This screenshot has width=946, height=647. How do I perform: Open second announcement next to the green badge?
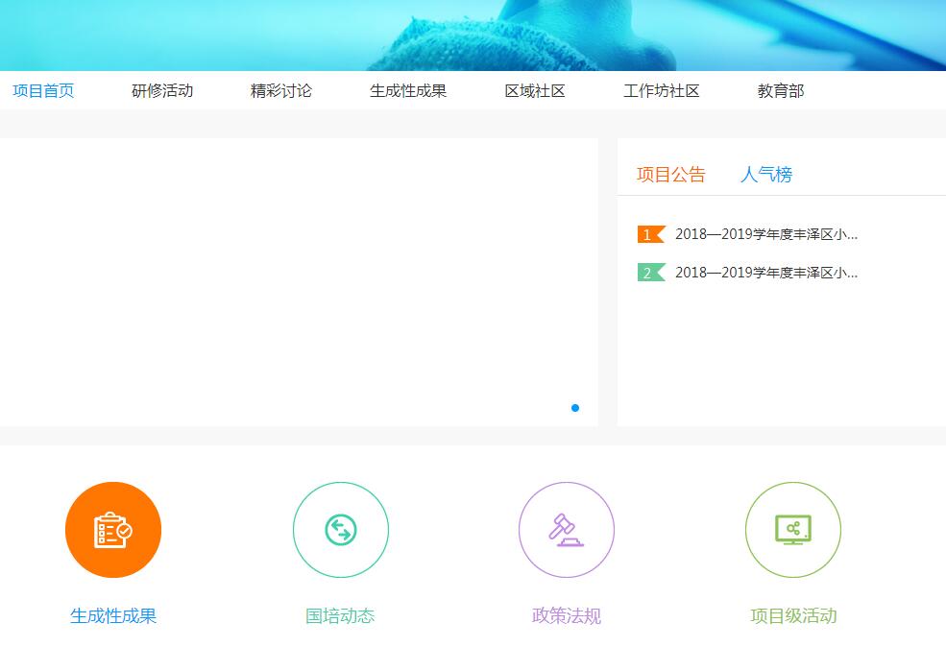coord(766,273)
